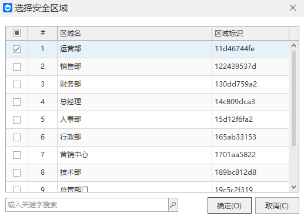Close the 选择安全区域 dialog
The width and height of the screenshot is (304, 216).
click(293, 8)
